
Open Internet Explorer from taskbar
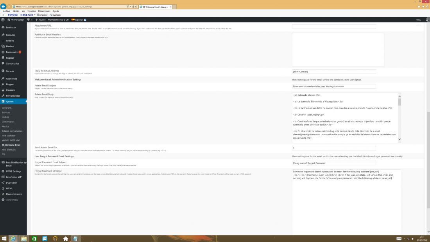[x=13, y=239]
